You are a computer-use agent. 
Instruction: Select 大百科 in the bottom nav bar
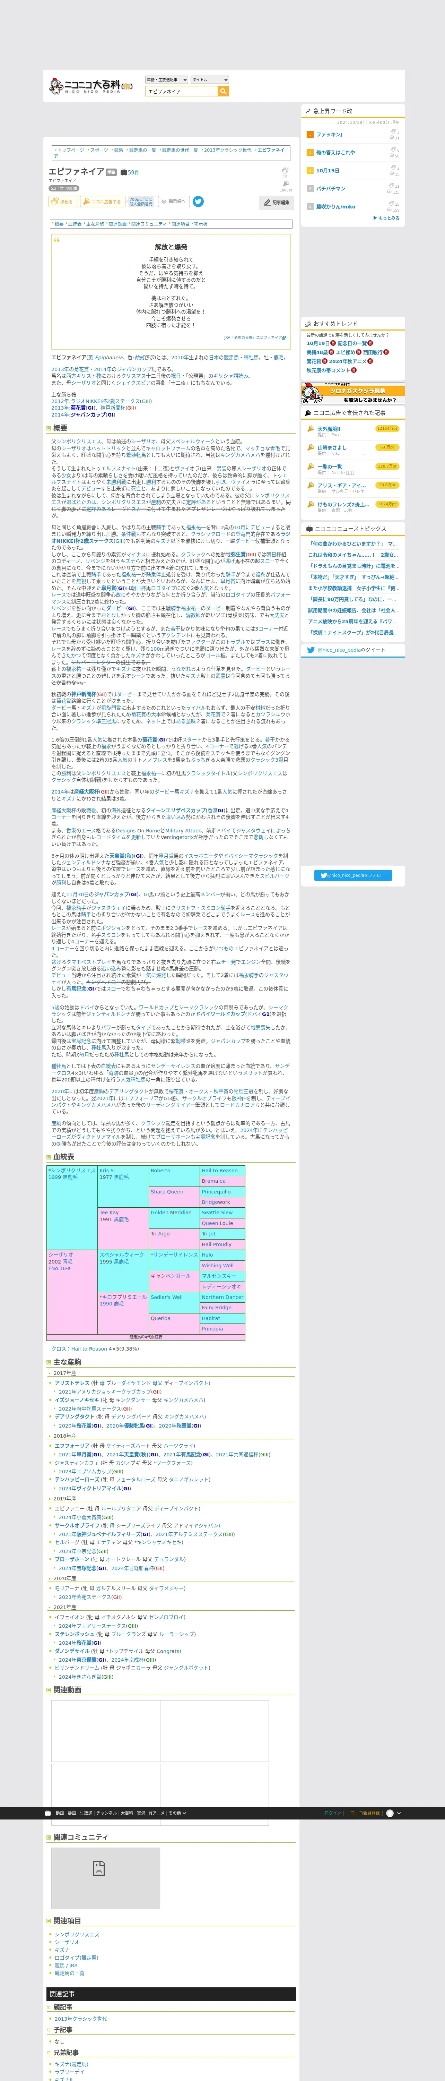[127, 1813]
